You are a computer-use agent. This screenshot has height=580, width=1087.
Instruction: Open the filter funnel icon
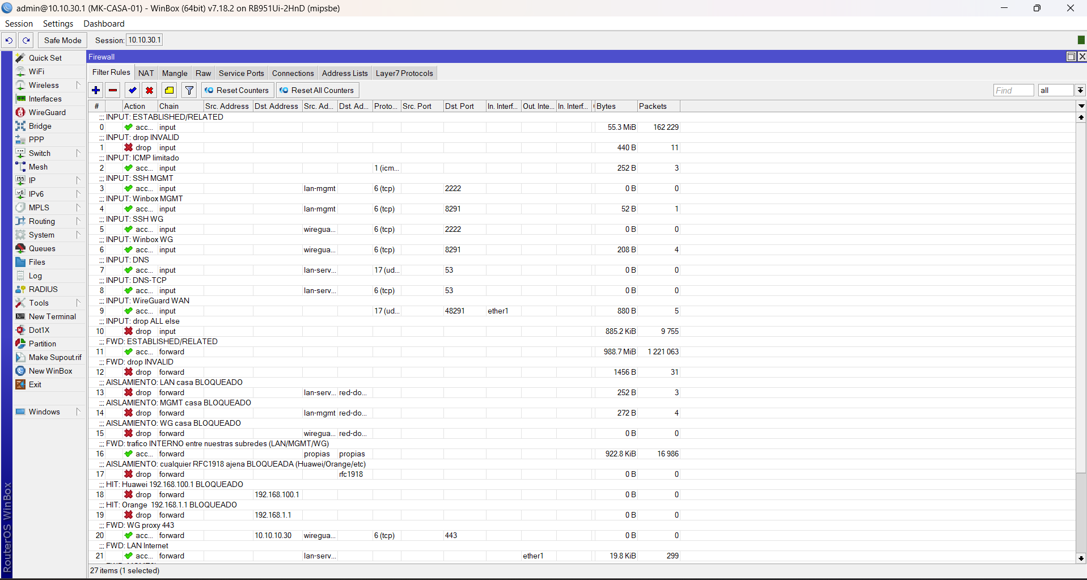tap(189, 90)
